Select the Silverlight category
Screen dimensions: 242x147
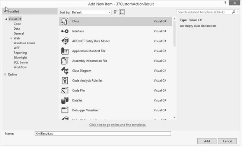coord(20,57)
